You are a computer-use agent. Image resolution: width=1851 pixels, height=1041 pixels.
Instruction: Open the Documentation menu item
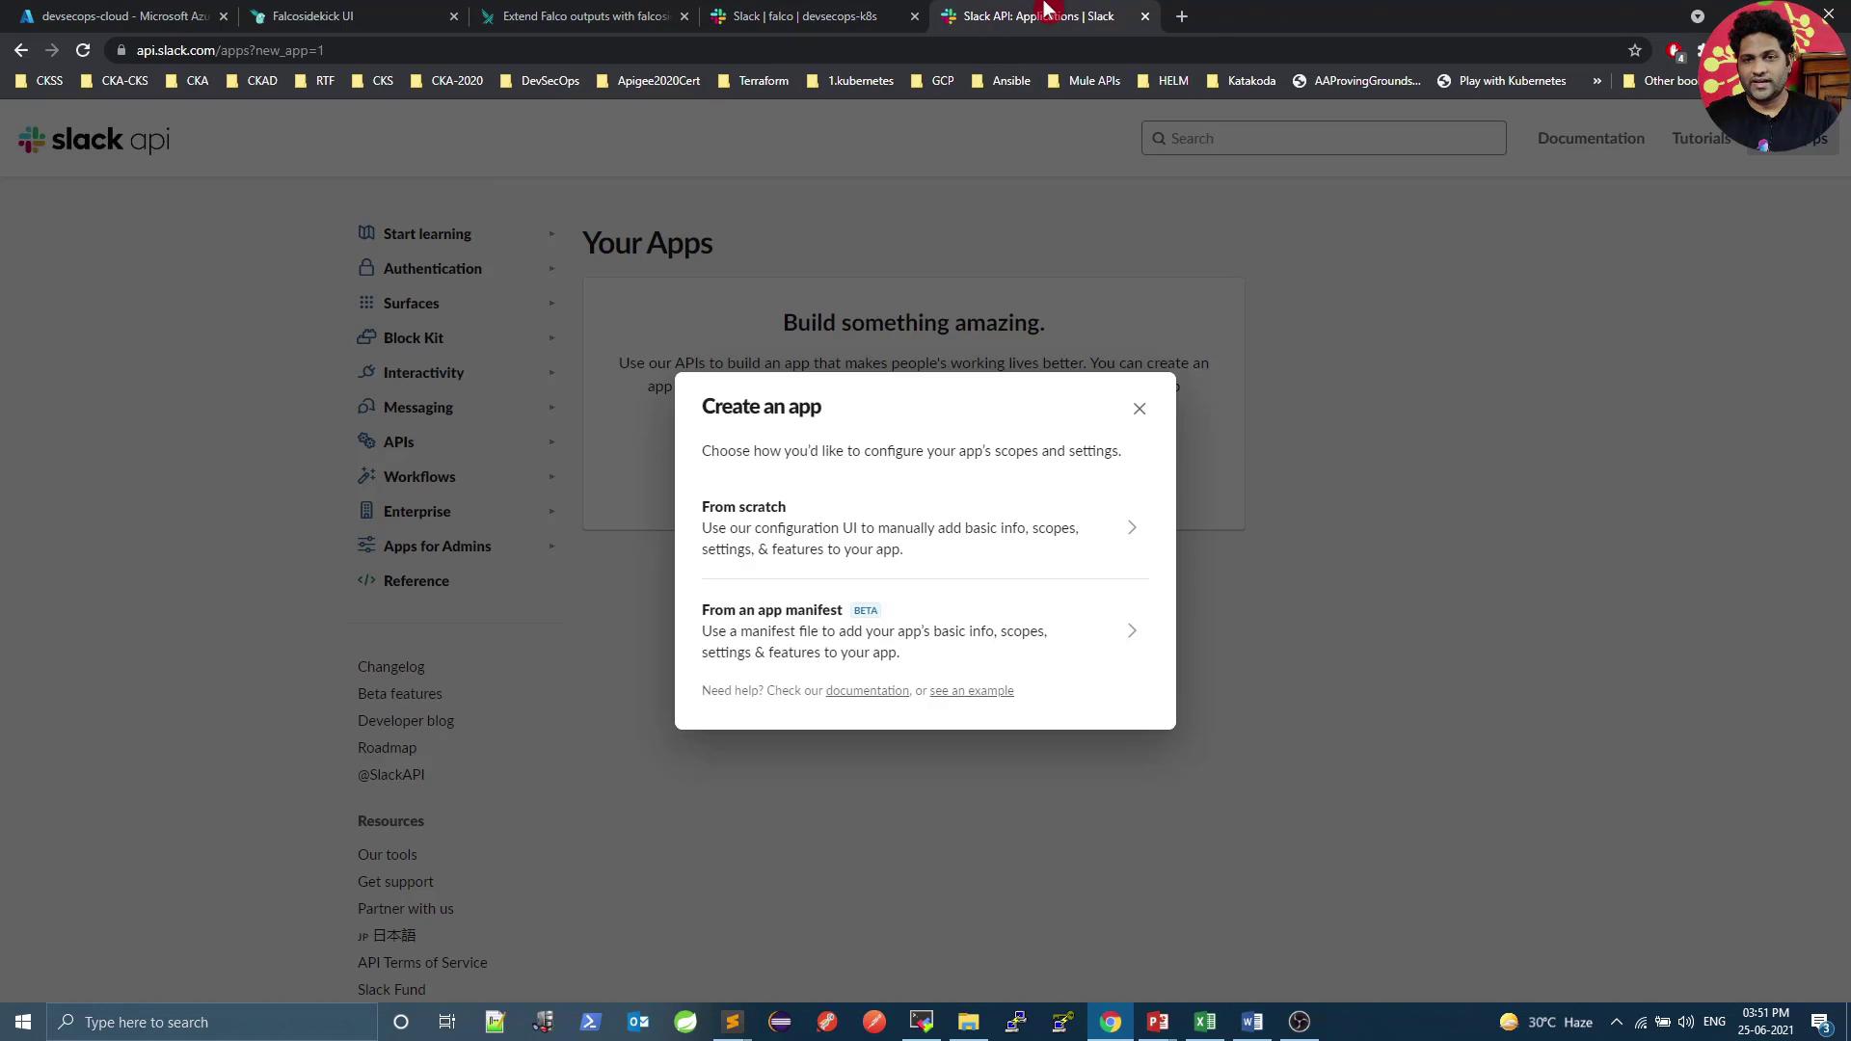1591,138
